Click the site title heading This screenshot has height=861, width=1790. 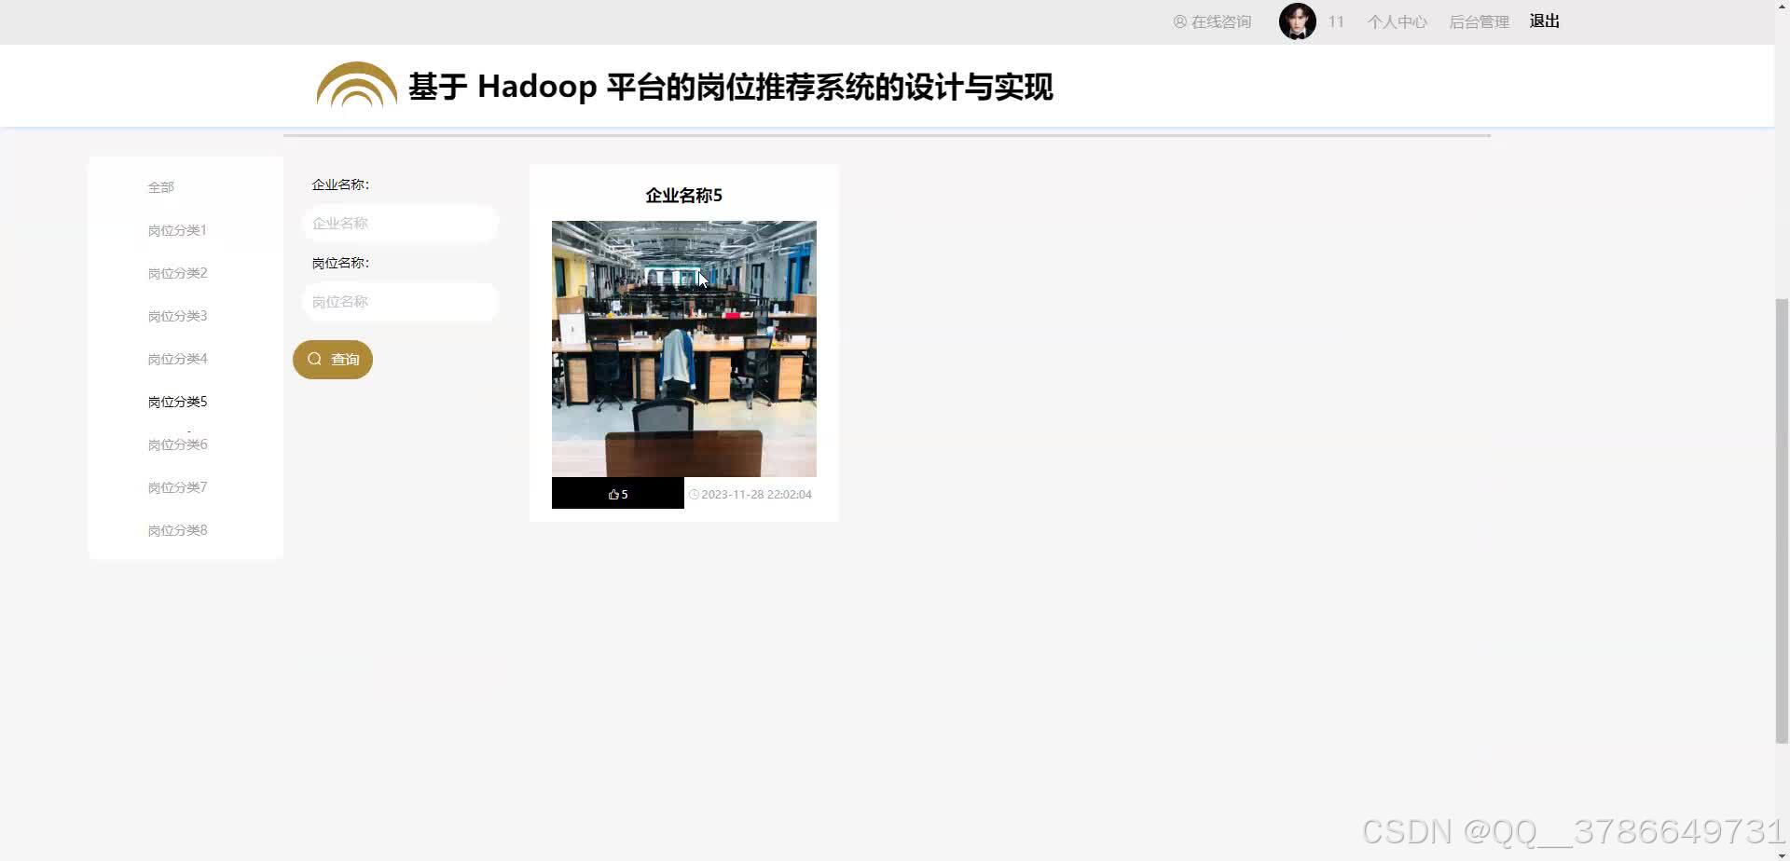coord(730,87)
